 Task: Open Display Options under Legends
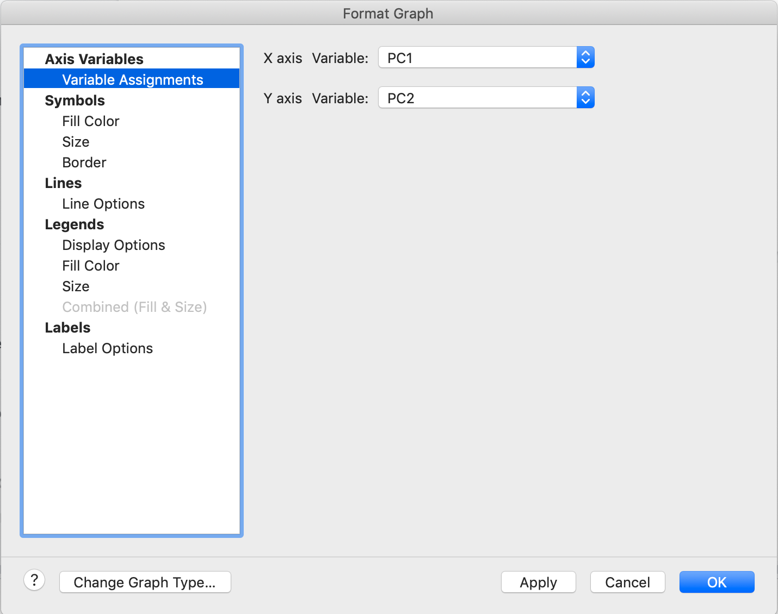click(113, 245)
